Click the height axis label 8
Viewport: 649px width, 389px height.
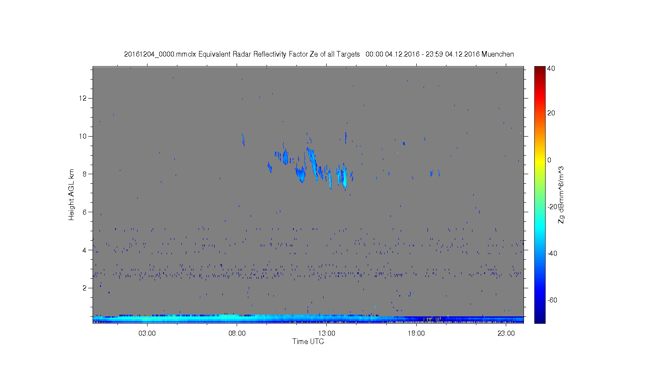(x=85, y=174)
